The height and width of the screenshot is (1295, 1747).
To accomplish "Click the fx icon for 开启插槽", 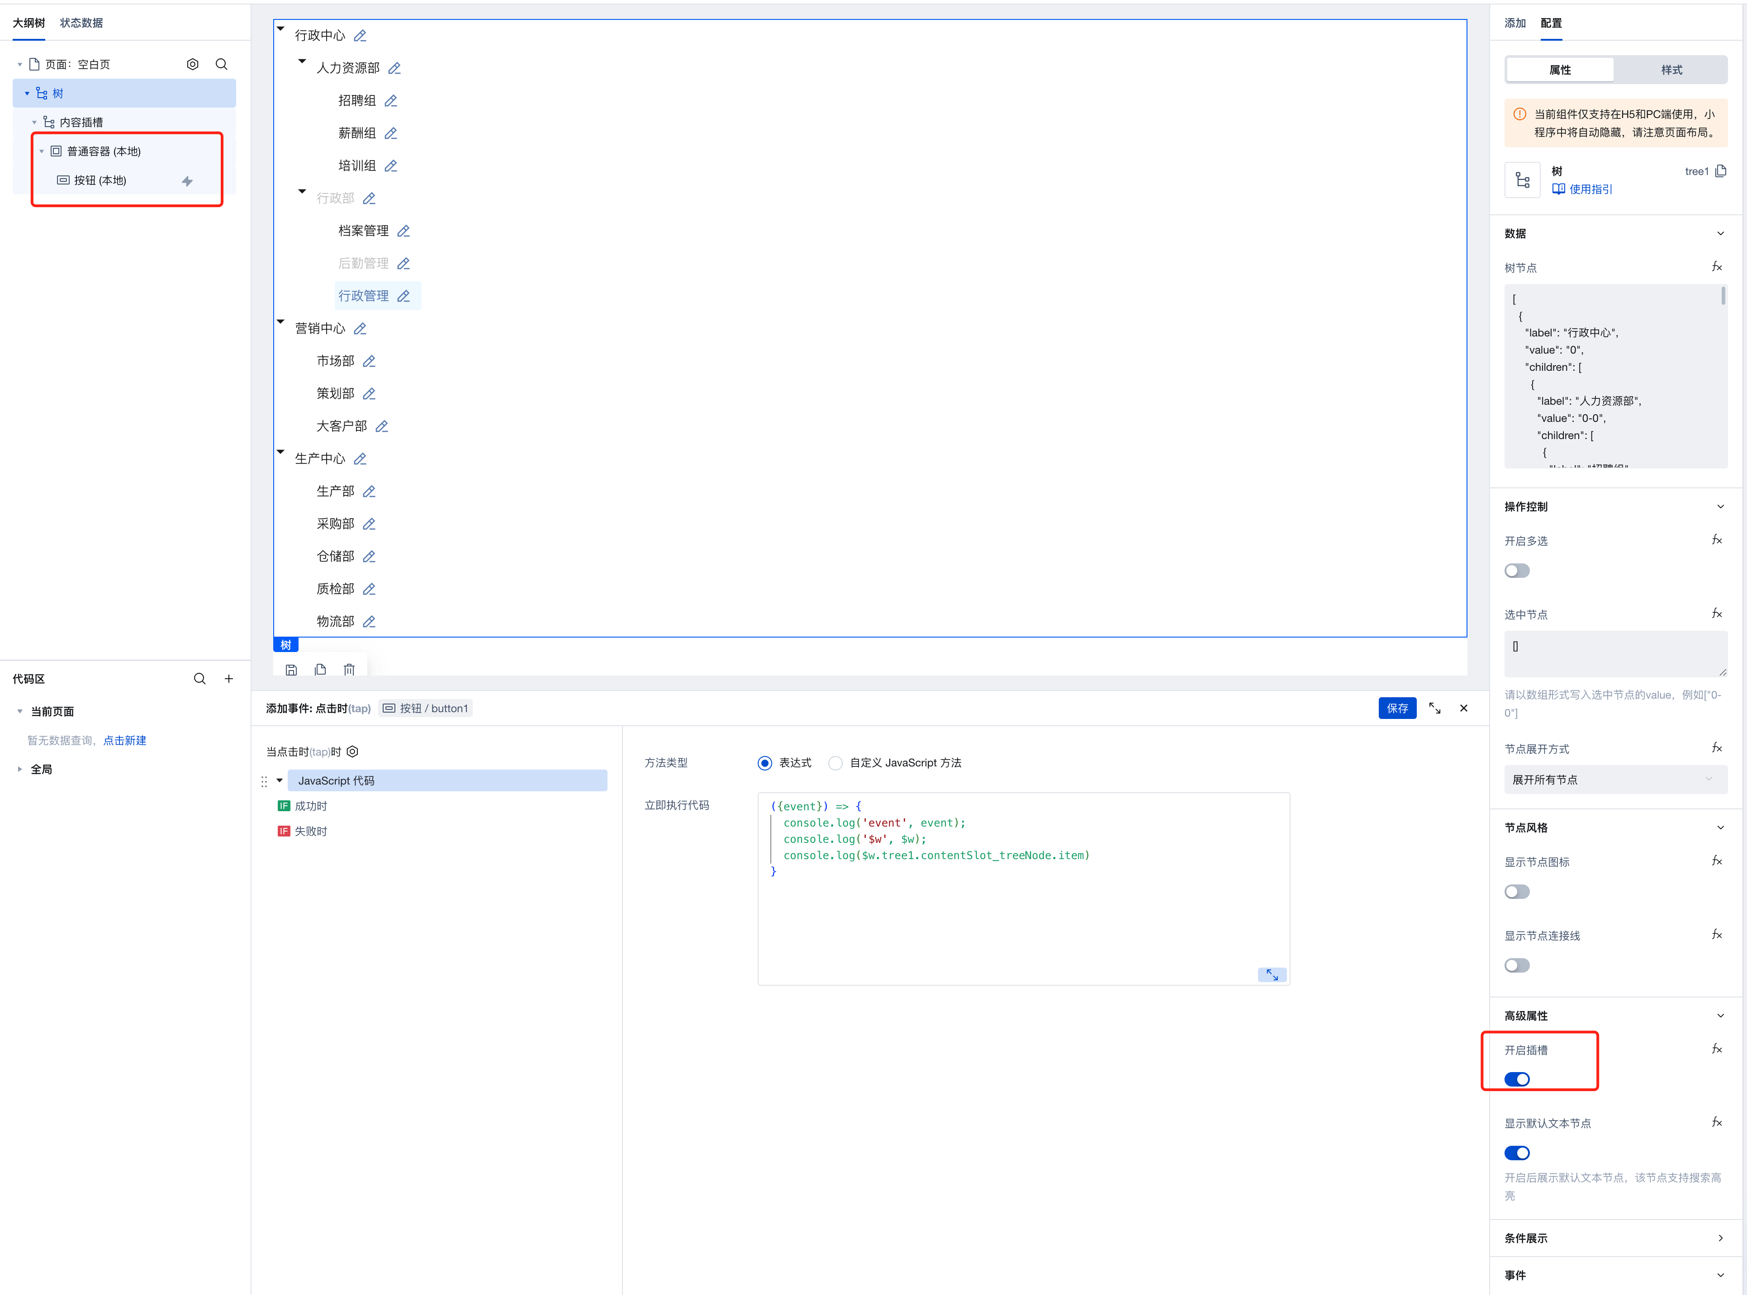I will pyautogui.click(x=1716, y=1049).
